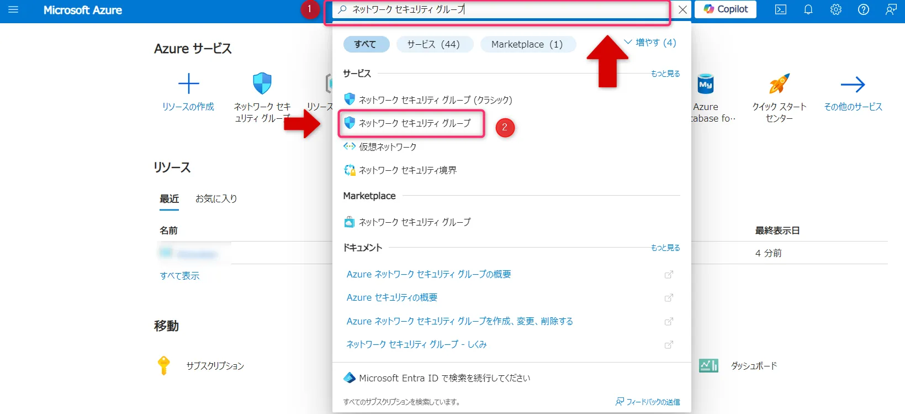Image resolution: width=905 pixels, height=414 pixels.
Task: Click the 最終表示日 column header
Action: [777, 230]
